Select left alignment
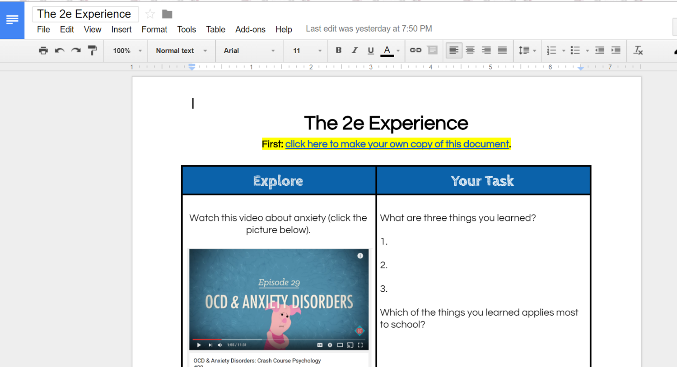Screen dimensions: 677x367 454,50
